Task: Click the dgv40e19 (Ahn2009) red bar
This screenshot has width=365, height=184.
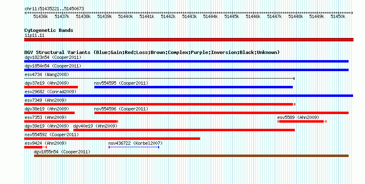Action: tap(184, 130)
